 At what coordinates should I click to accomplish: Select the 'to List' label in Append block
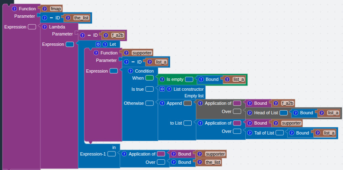coord(176,123)
